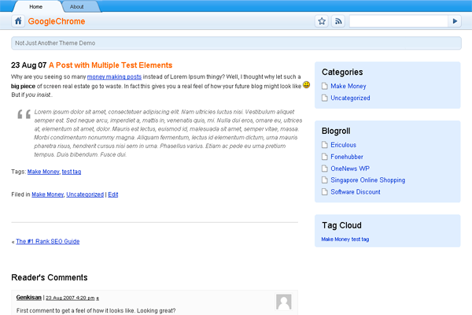This screenshot has width=472, height=315.
Task: Click the Edit link for the post
Action: [112, 195]
